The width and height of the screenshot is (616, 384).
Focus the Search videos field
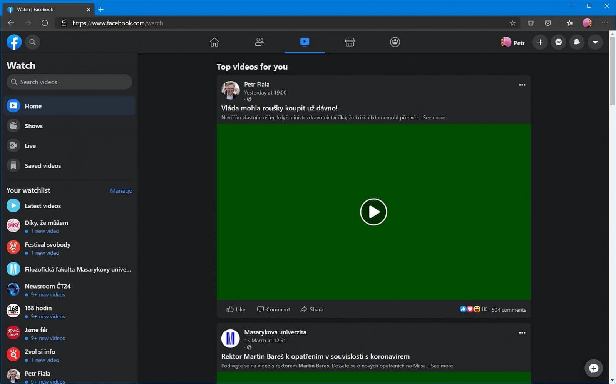click(69, 82)
